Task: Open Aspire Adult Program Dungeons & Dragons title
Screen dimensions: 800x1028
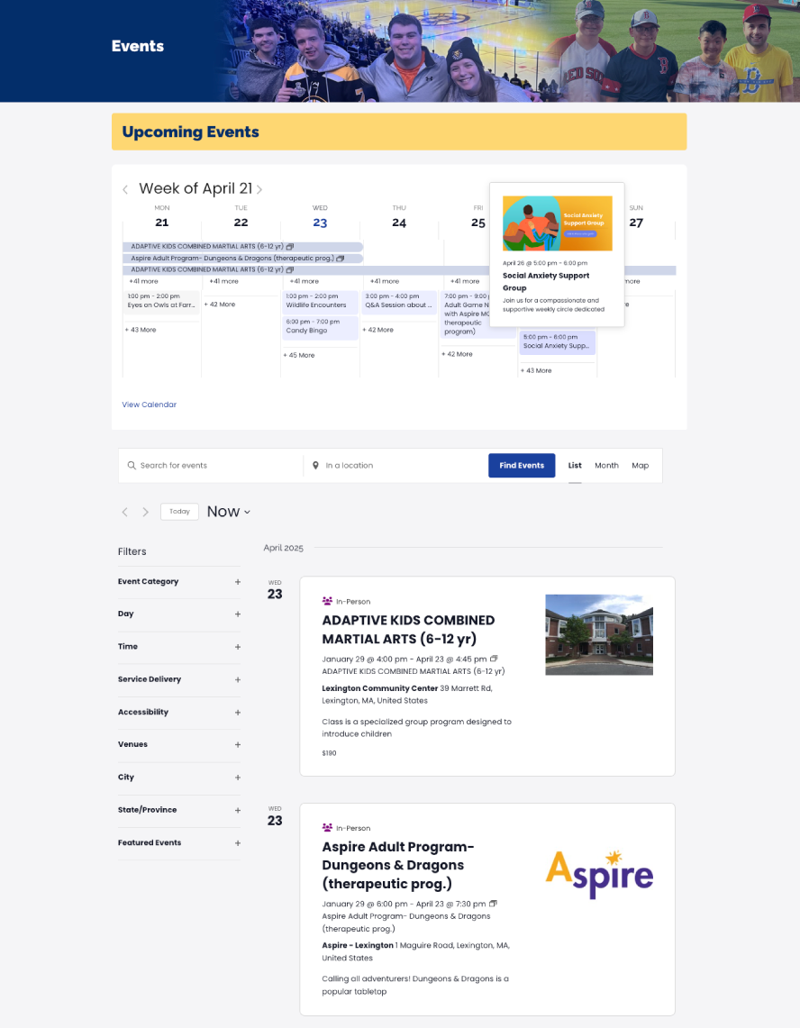Action: [398, 866]
